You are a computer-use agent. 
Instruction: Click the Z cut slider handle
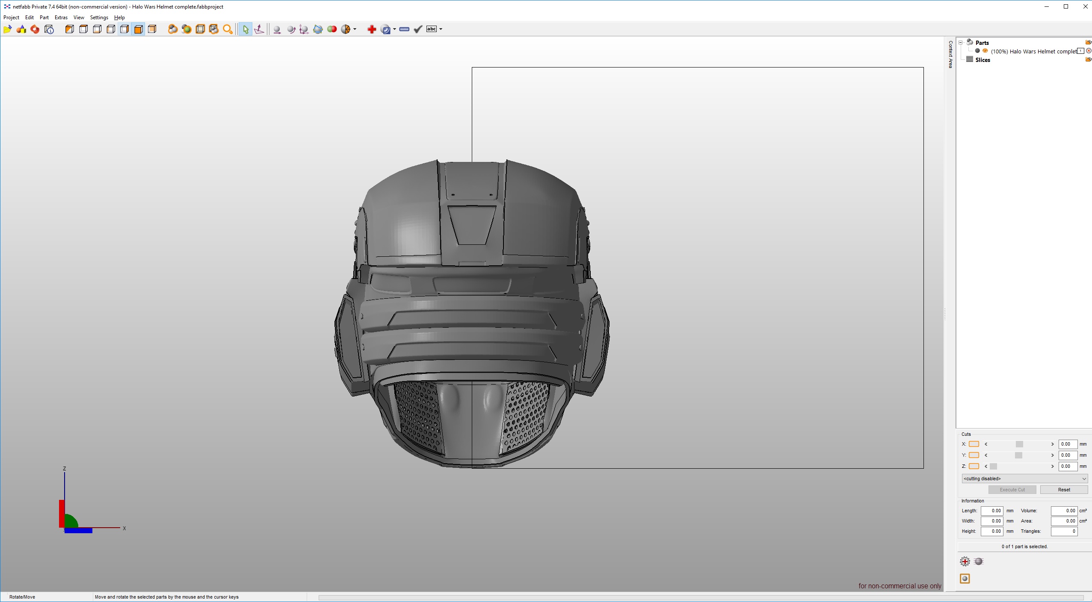click(x=994, y=466)
